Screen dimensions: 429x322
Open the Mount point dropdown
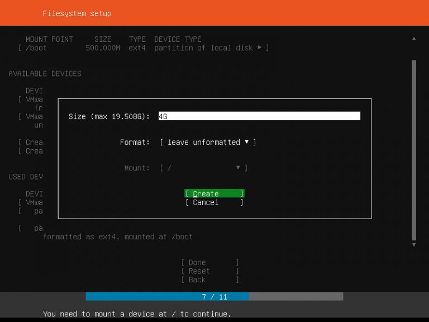pos(203,168)
